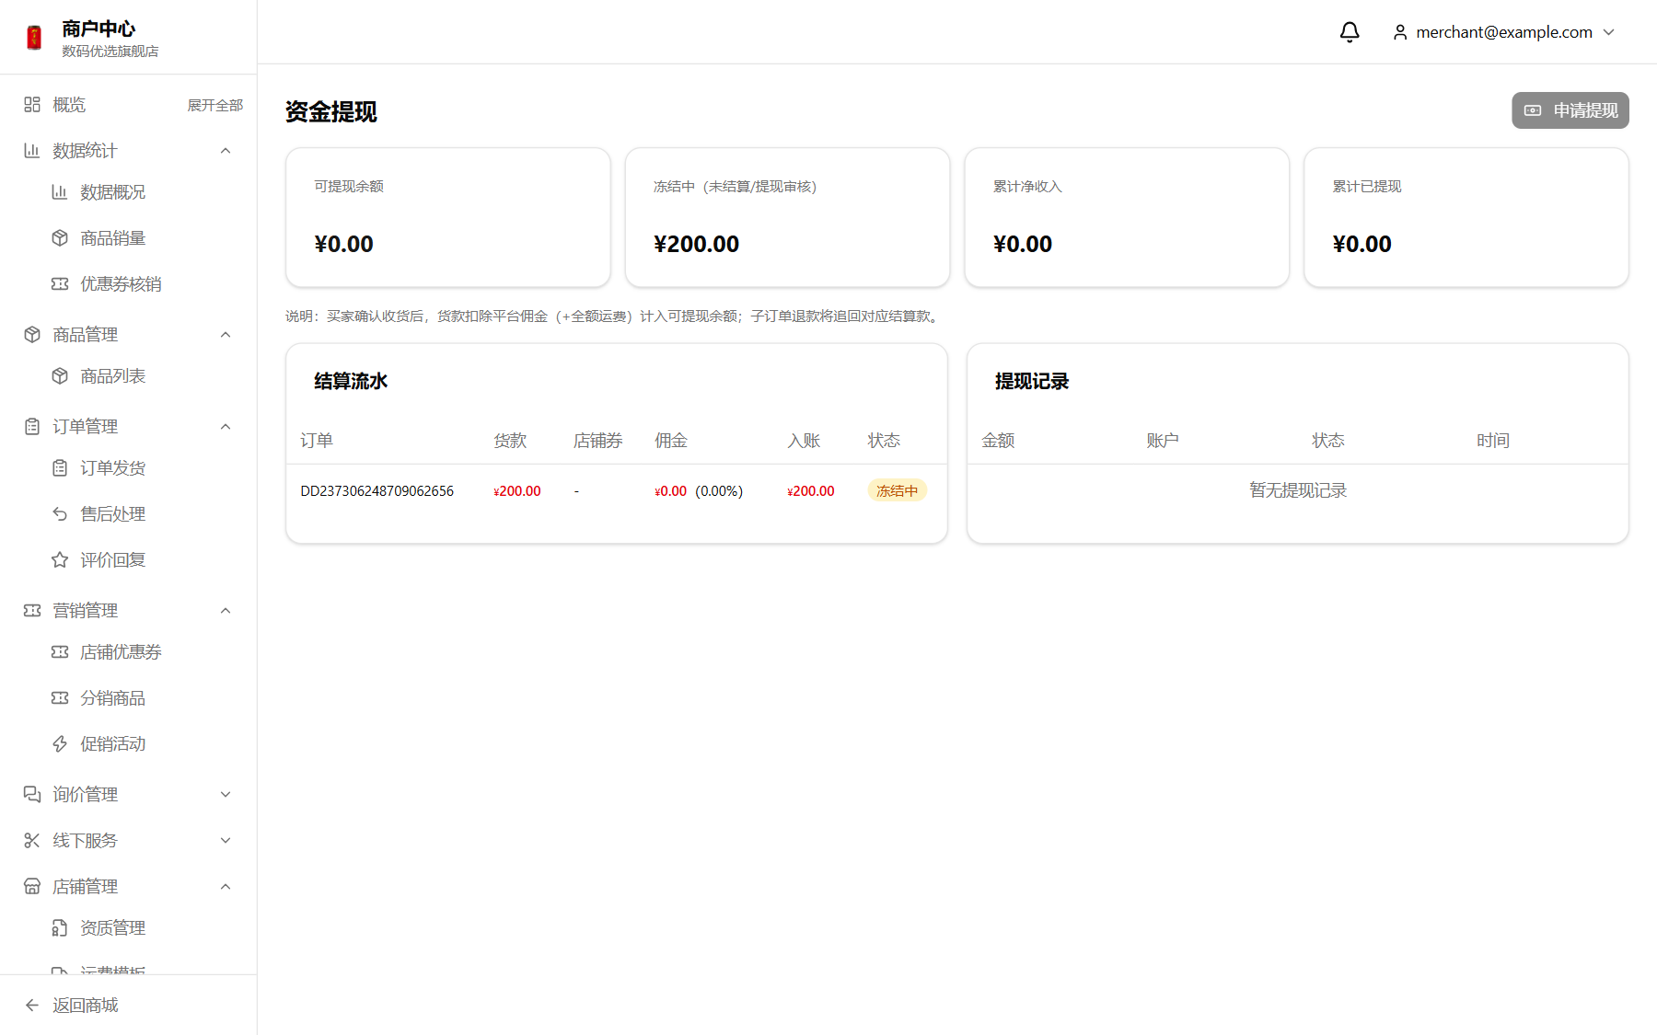Viewport: 1657px width, 1035px height.
Task: Collapse the 店铺管理 section chevron
Action: [226, 887]
